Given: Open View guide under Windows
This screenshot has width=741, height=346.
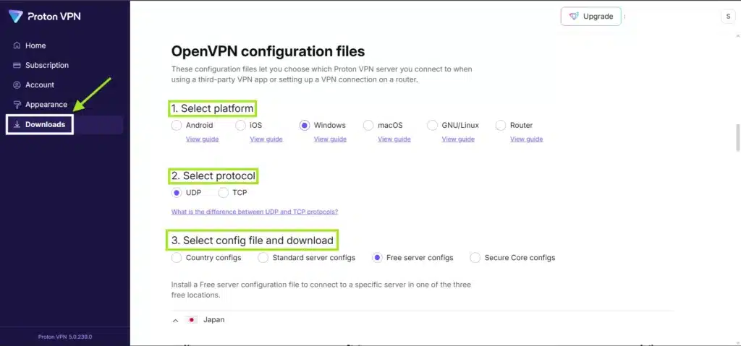Looking at the screenshot, I should pos(330,139).
